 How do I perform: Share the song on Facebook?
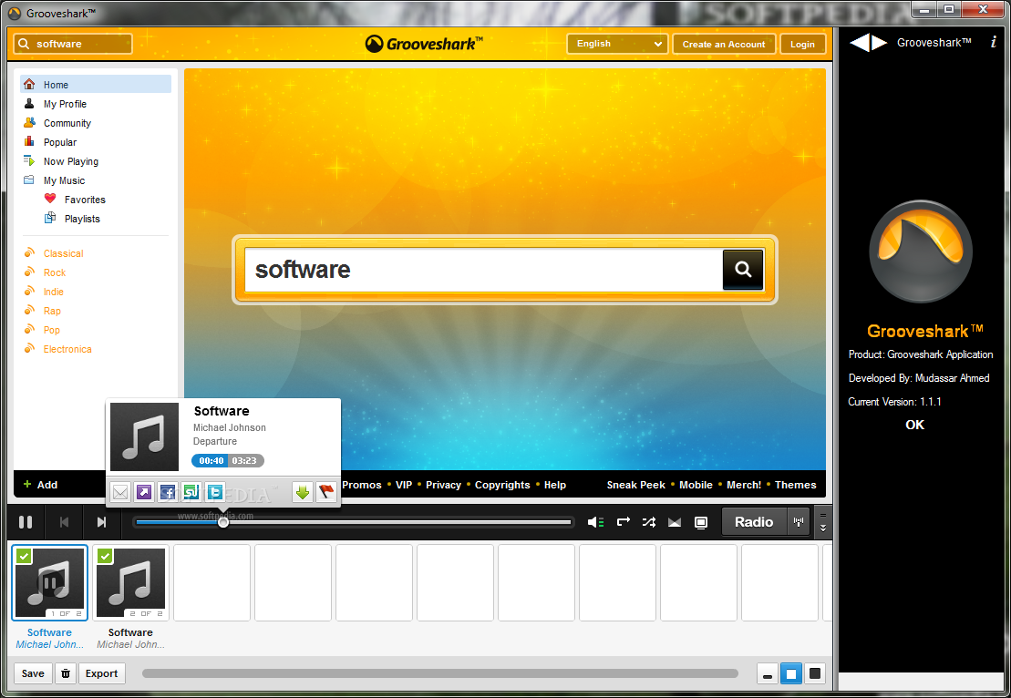pyautogui.click(x=168, y=493)
